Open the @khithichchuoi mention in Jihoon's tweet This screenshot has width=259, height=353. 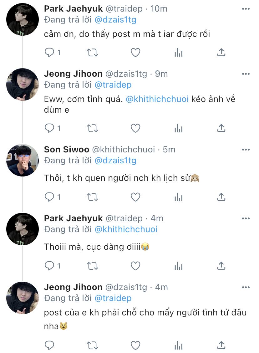point(157,99)
